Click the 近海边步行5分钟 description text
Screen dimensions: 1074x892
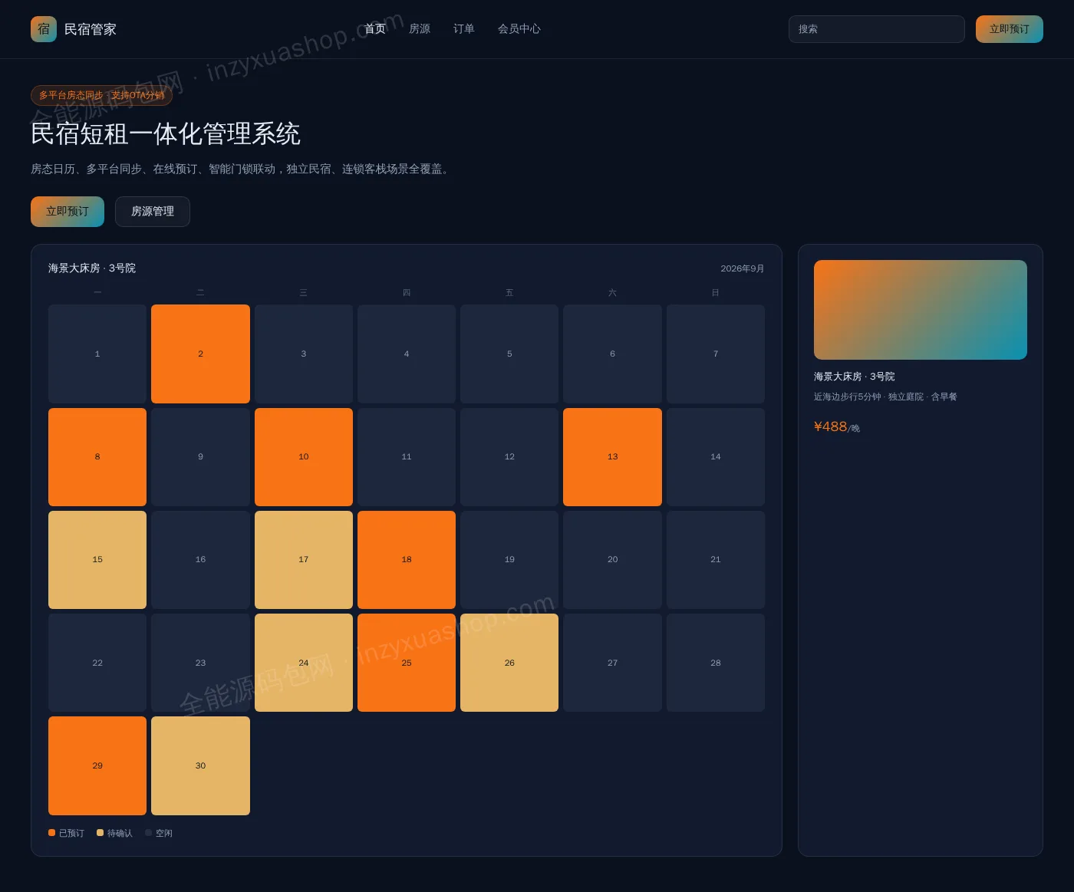pos(885,397)
